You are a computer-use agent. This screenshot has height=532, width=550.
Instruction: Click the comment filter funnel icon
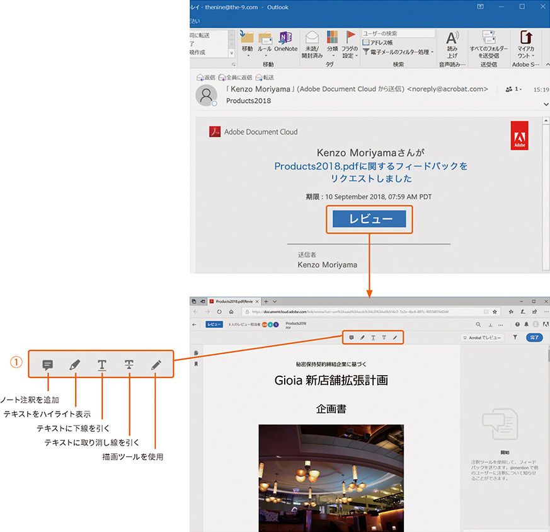pos(515,337)
